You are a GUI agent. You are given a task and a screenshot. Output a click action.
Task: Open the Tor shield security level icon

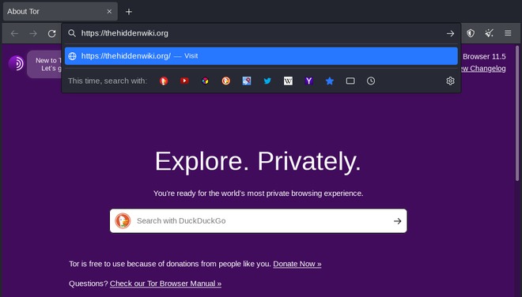[x=471, y=33]
